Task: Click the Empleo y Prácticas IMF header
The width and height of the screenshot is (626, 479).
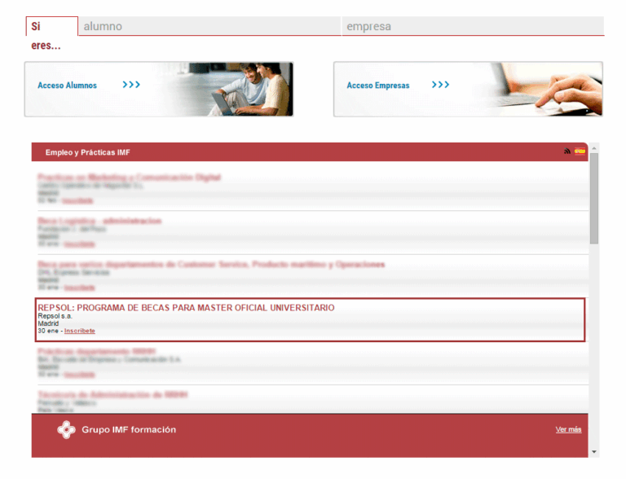Action: (x=87, y=152)
